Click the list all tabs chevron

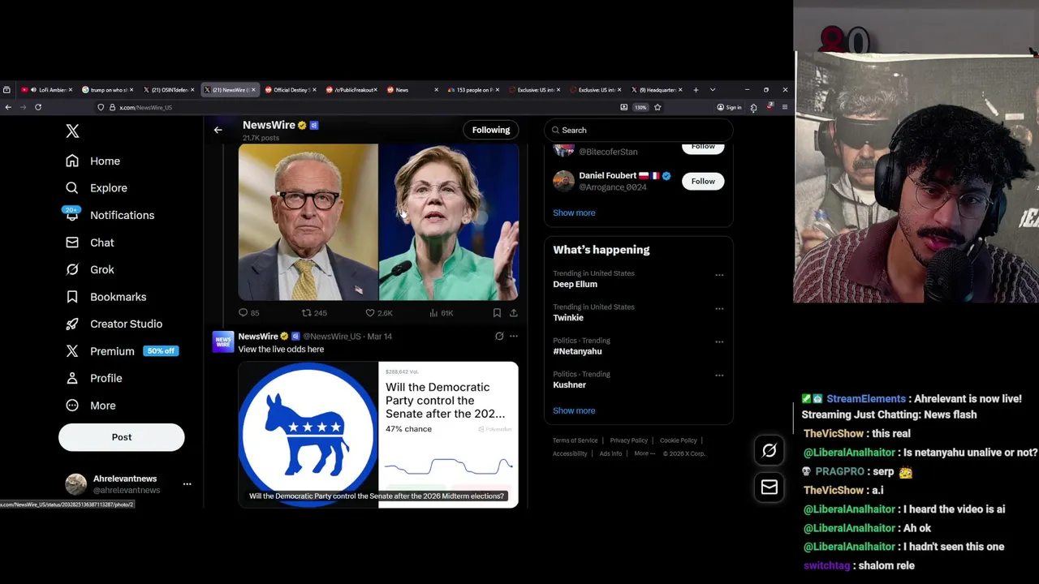click(713, 90)
